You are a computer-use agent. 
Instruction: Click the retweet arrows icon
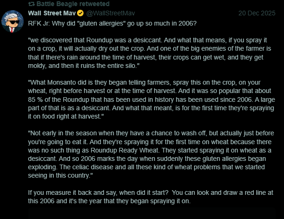32,4
